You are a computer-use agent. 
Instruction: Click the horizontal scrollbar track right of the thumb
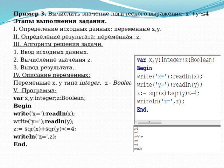click(191, 122)
